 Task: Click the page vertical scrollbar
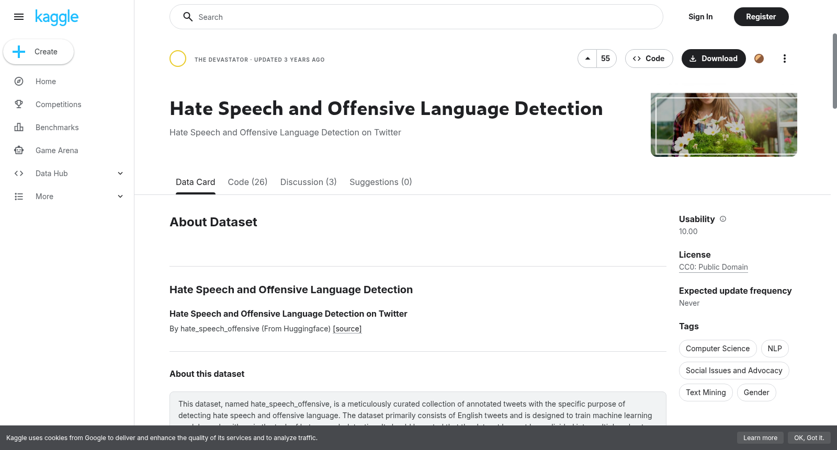coord(834,71)
